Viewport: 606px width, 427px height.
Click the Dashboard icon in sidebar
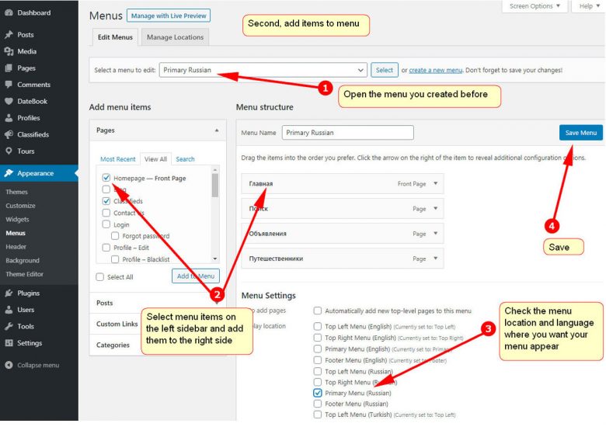click(x=9, y=13)
